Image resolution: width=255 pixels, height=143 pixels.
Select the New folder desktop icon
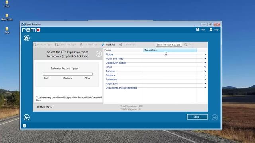[7, 17]
